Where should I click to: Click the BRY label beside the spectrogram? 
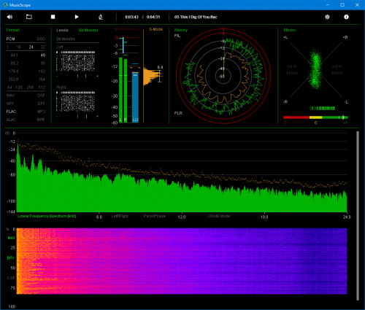[11, 257]
